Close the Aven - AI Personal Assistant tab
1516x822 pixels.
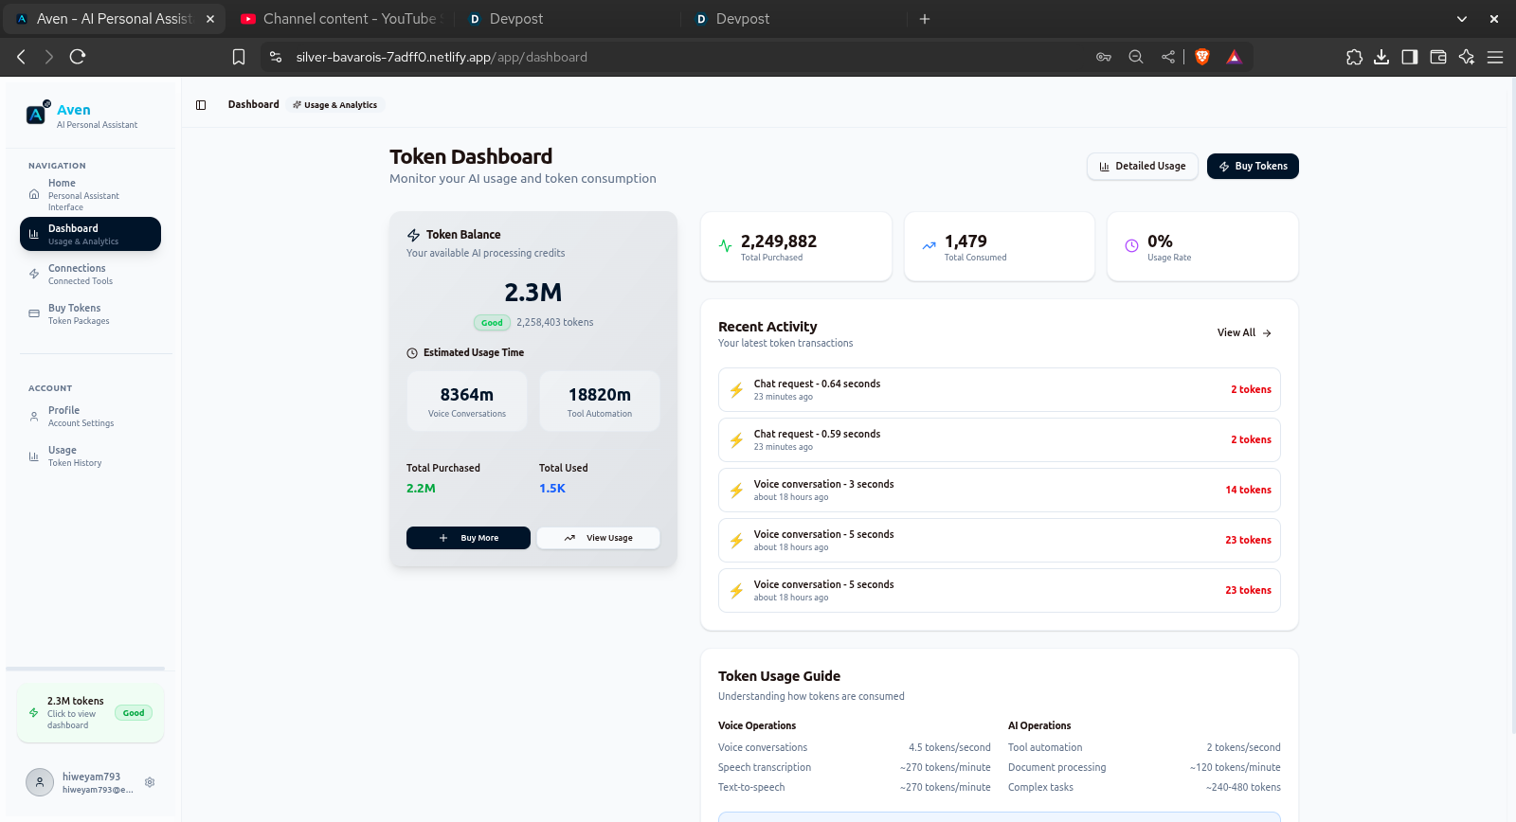(210, 18)
